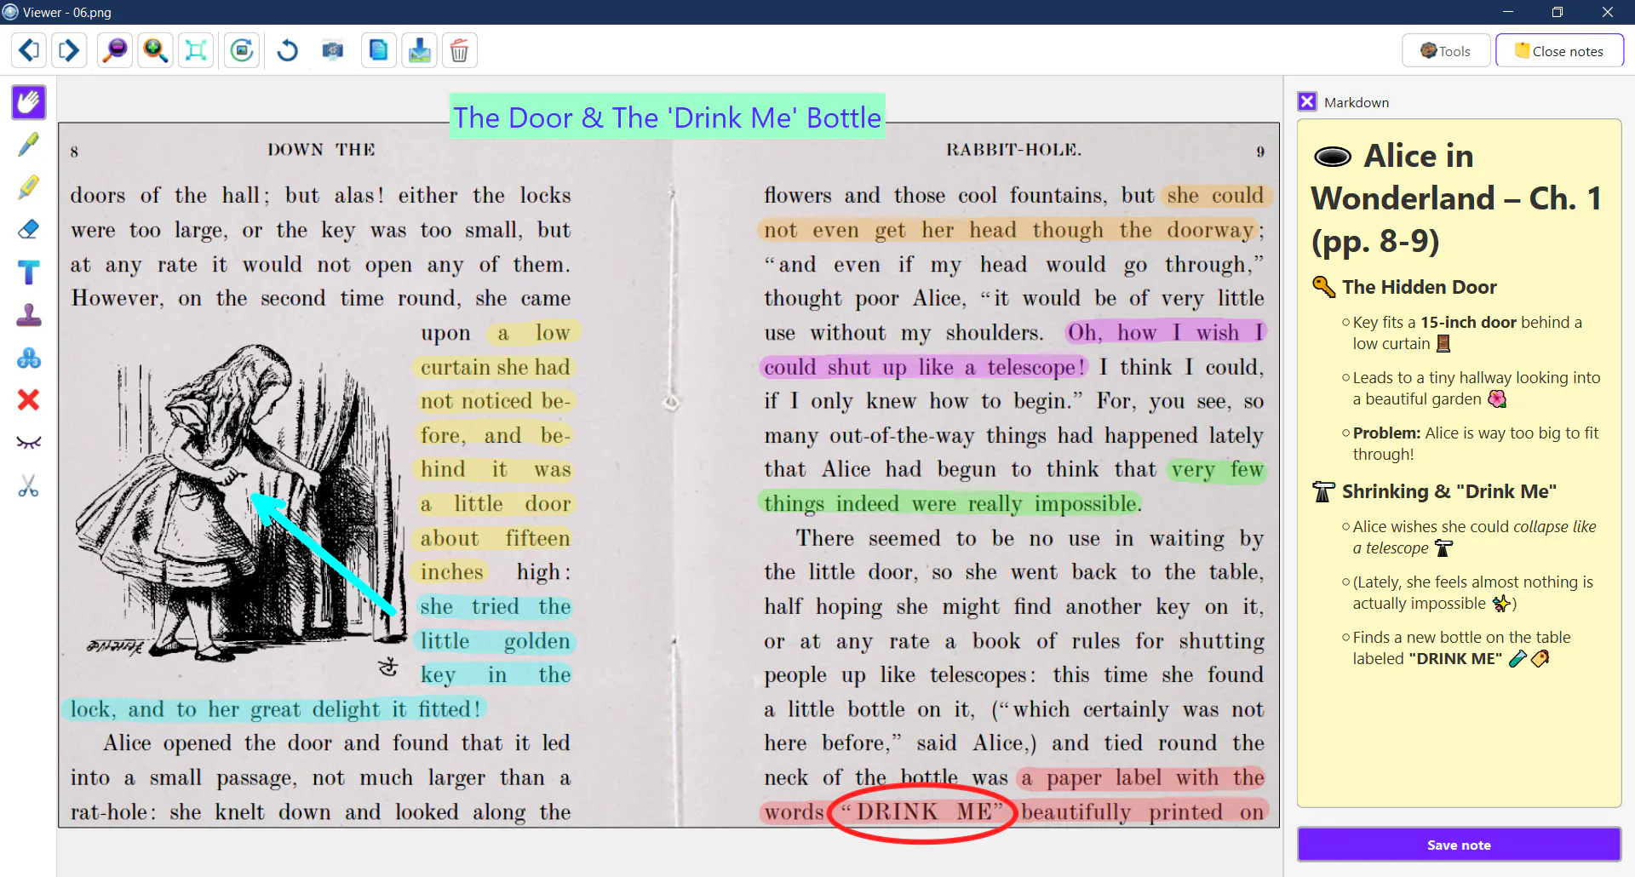The height and width of the screenshot is (877, 1635).
Task: Click the green highlighted 'things indeed were really impossible'
Action: [949, 503]
